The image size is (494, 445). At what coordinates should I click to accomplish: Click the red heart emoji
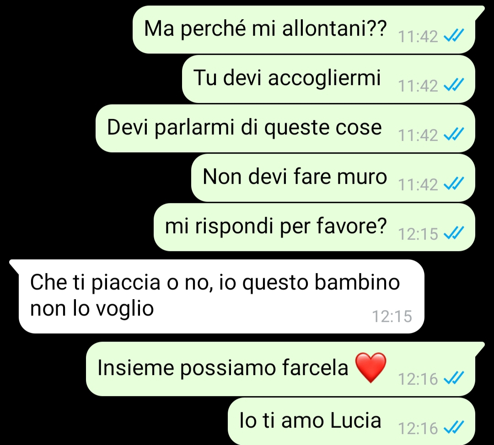point(371,368)
